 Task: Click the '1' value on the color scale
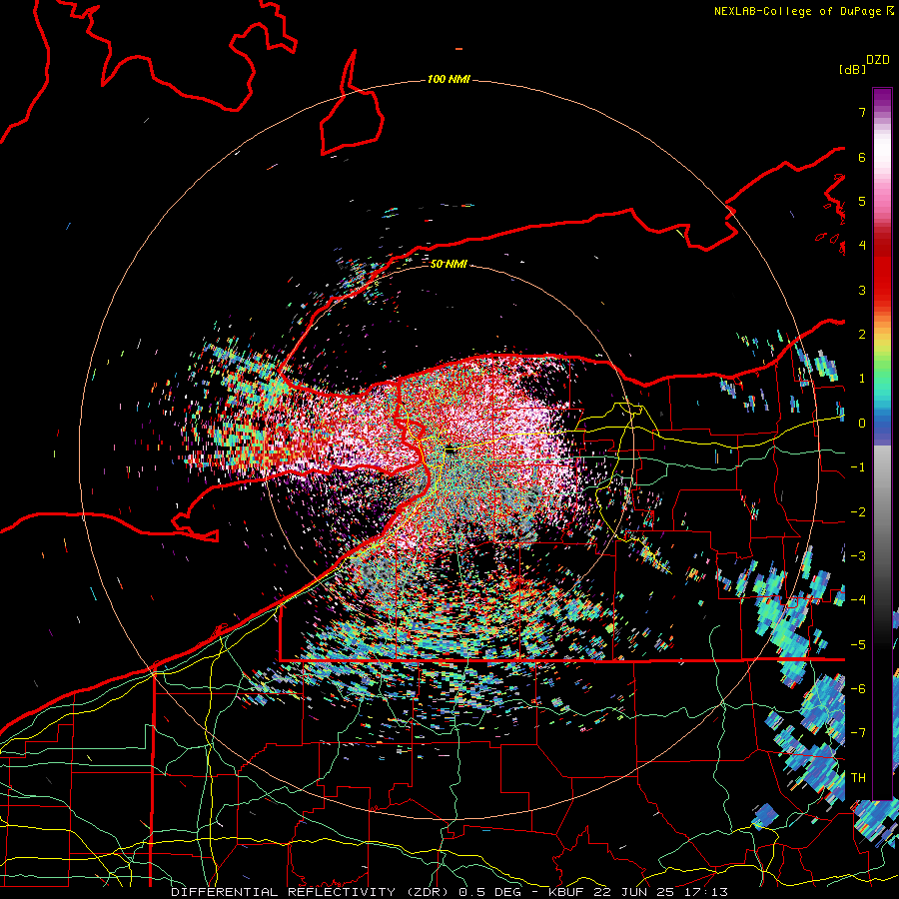[862, 379]
